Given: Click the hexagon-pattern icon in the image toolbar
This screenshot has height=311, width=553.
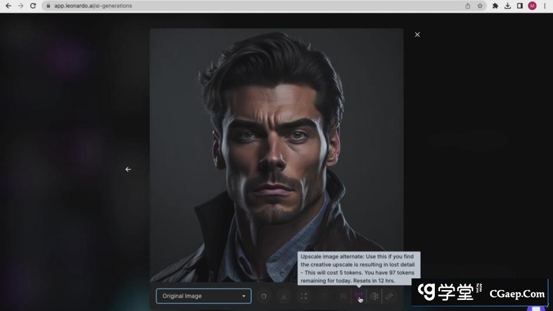Looking at the screenshot, I should [375, 296].
